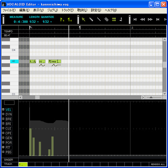Select the DYN control parameter
The image size is (168, 168).
click(x=9, y=115)
